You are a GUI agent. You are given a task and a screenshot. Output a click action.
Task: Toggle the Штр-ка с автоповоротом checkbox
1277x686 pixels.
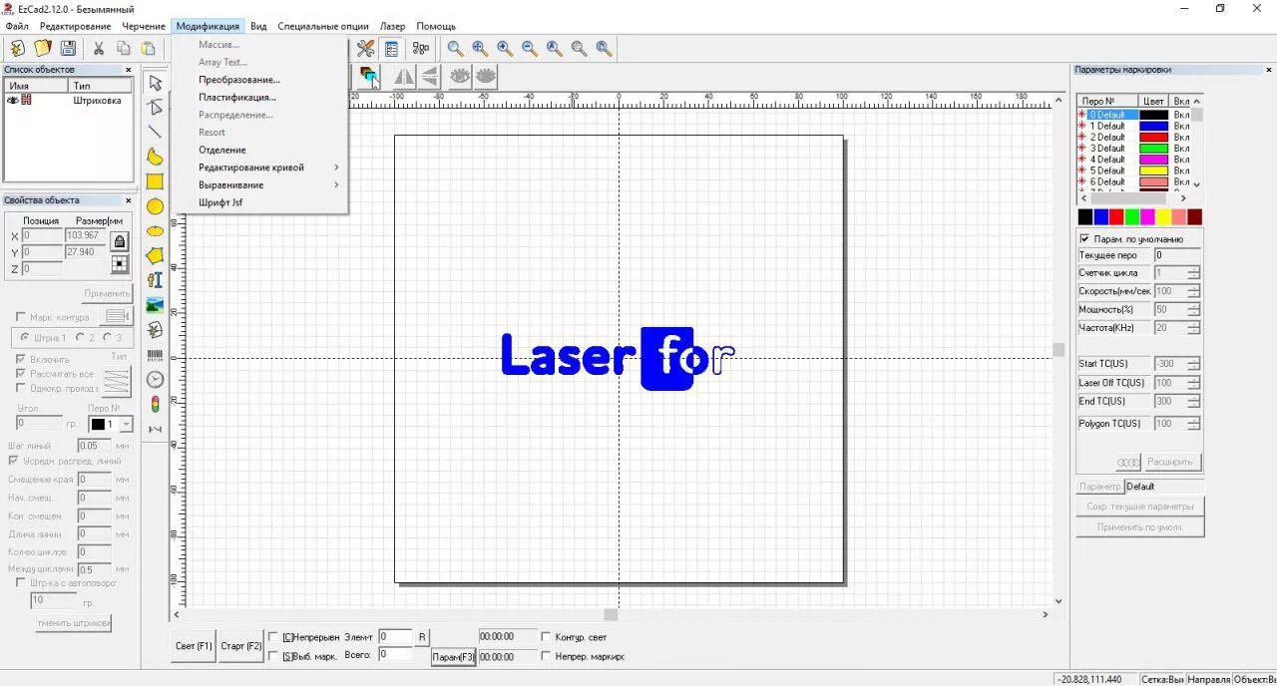[21, 582]
